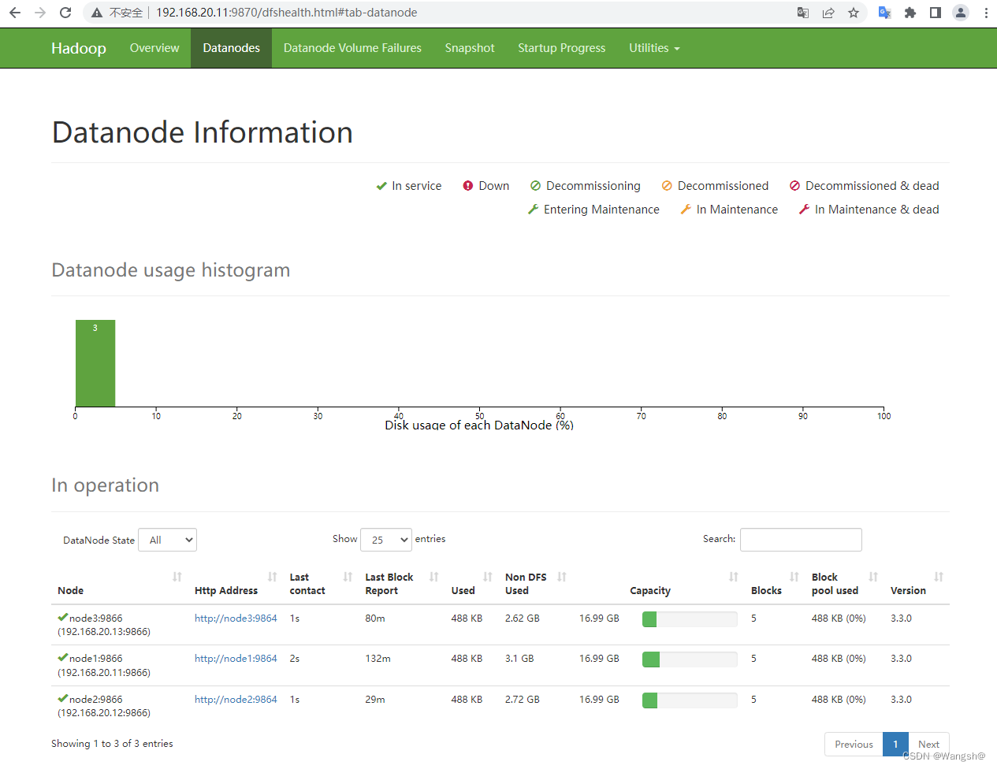Click the red In Maintenance & dead wrench icon
The height and width of the screenshot is (769, 997).
804,210
